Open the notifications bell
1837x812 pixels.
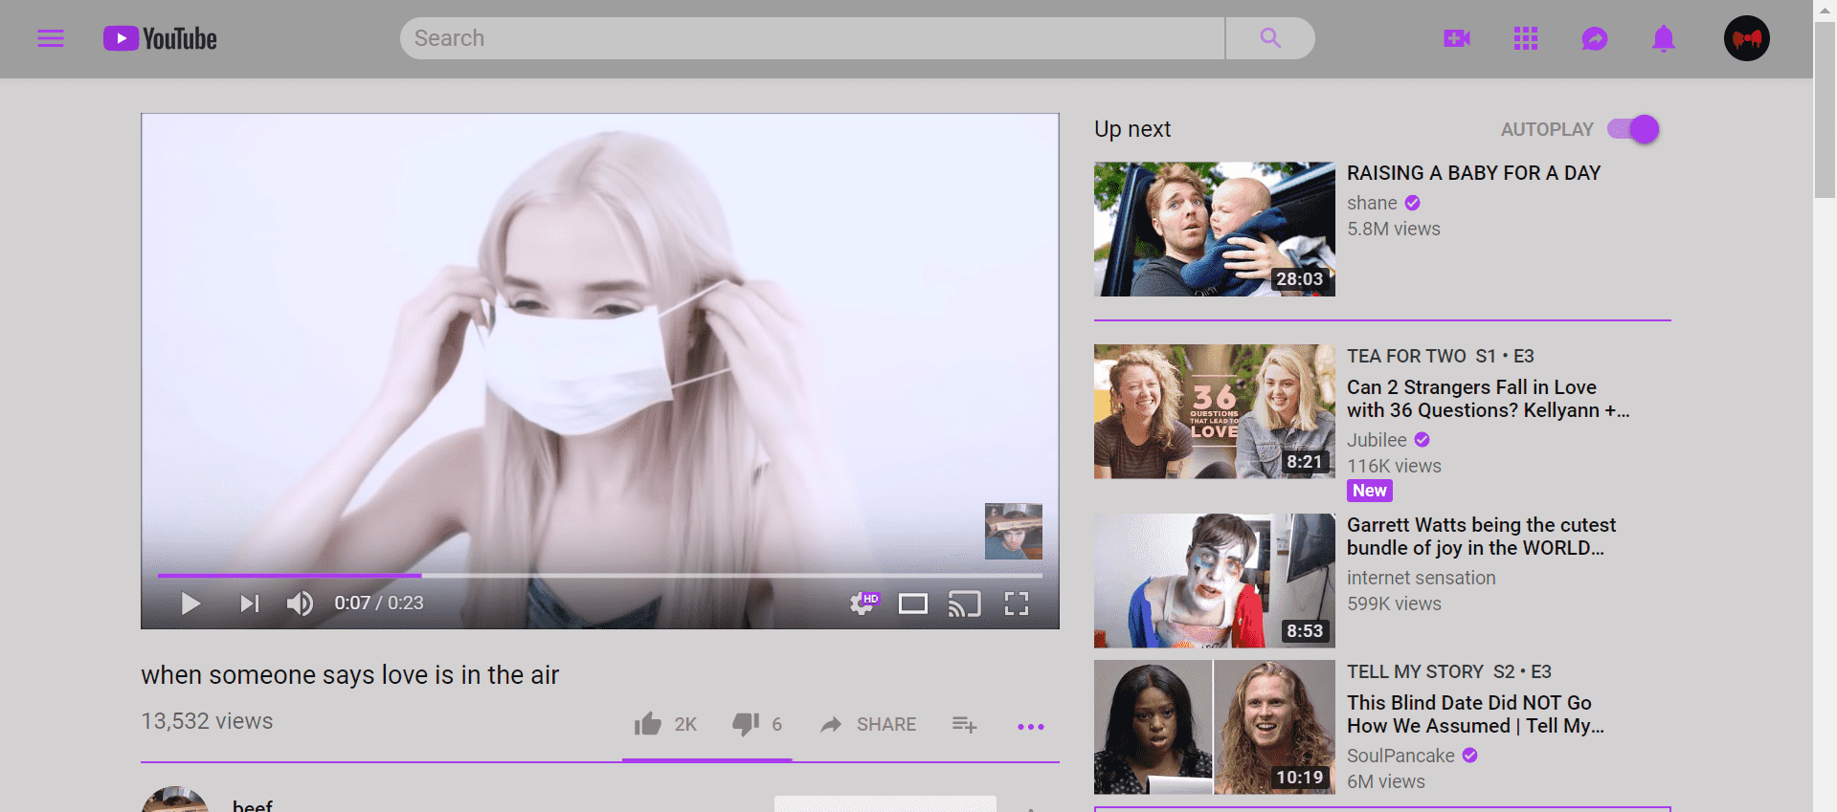click(1663, 38)
